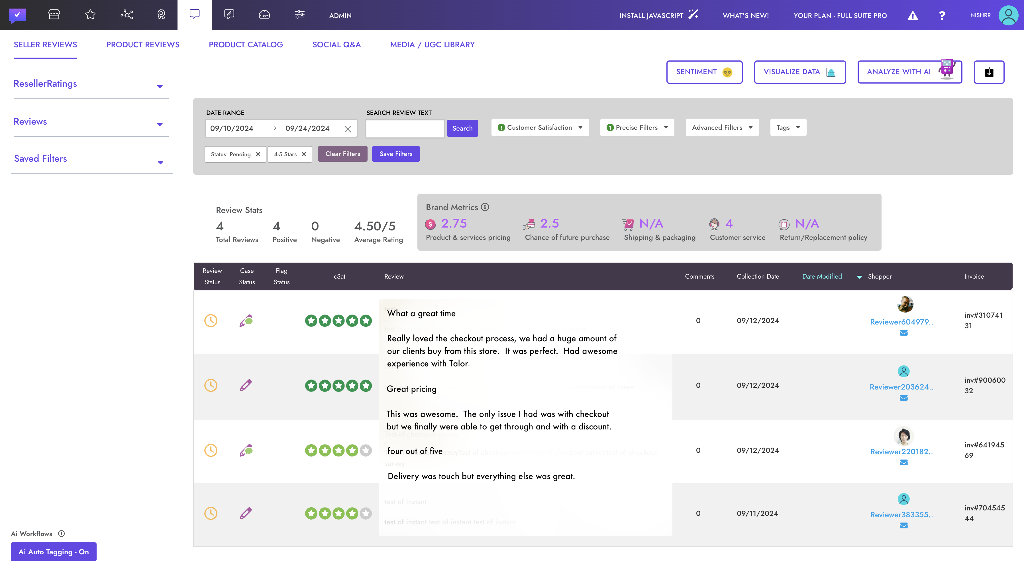Click email envelope icon under Reviewer604979

tap(903, 333)
